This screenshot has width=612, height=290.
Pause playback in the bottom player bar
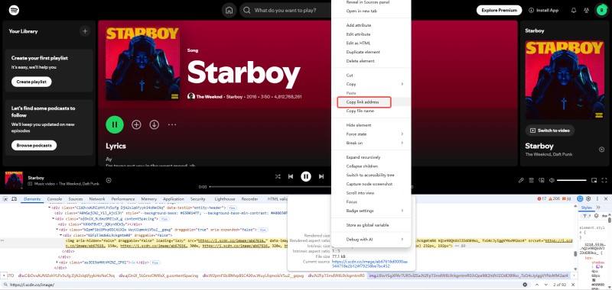click(x=306, y=176)
